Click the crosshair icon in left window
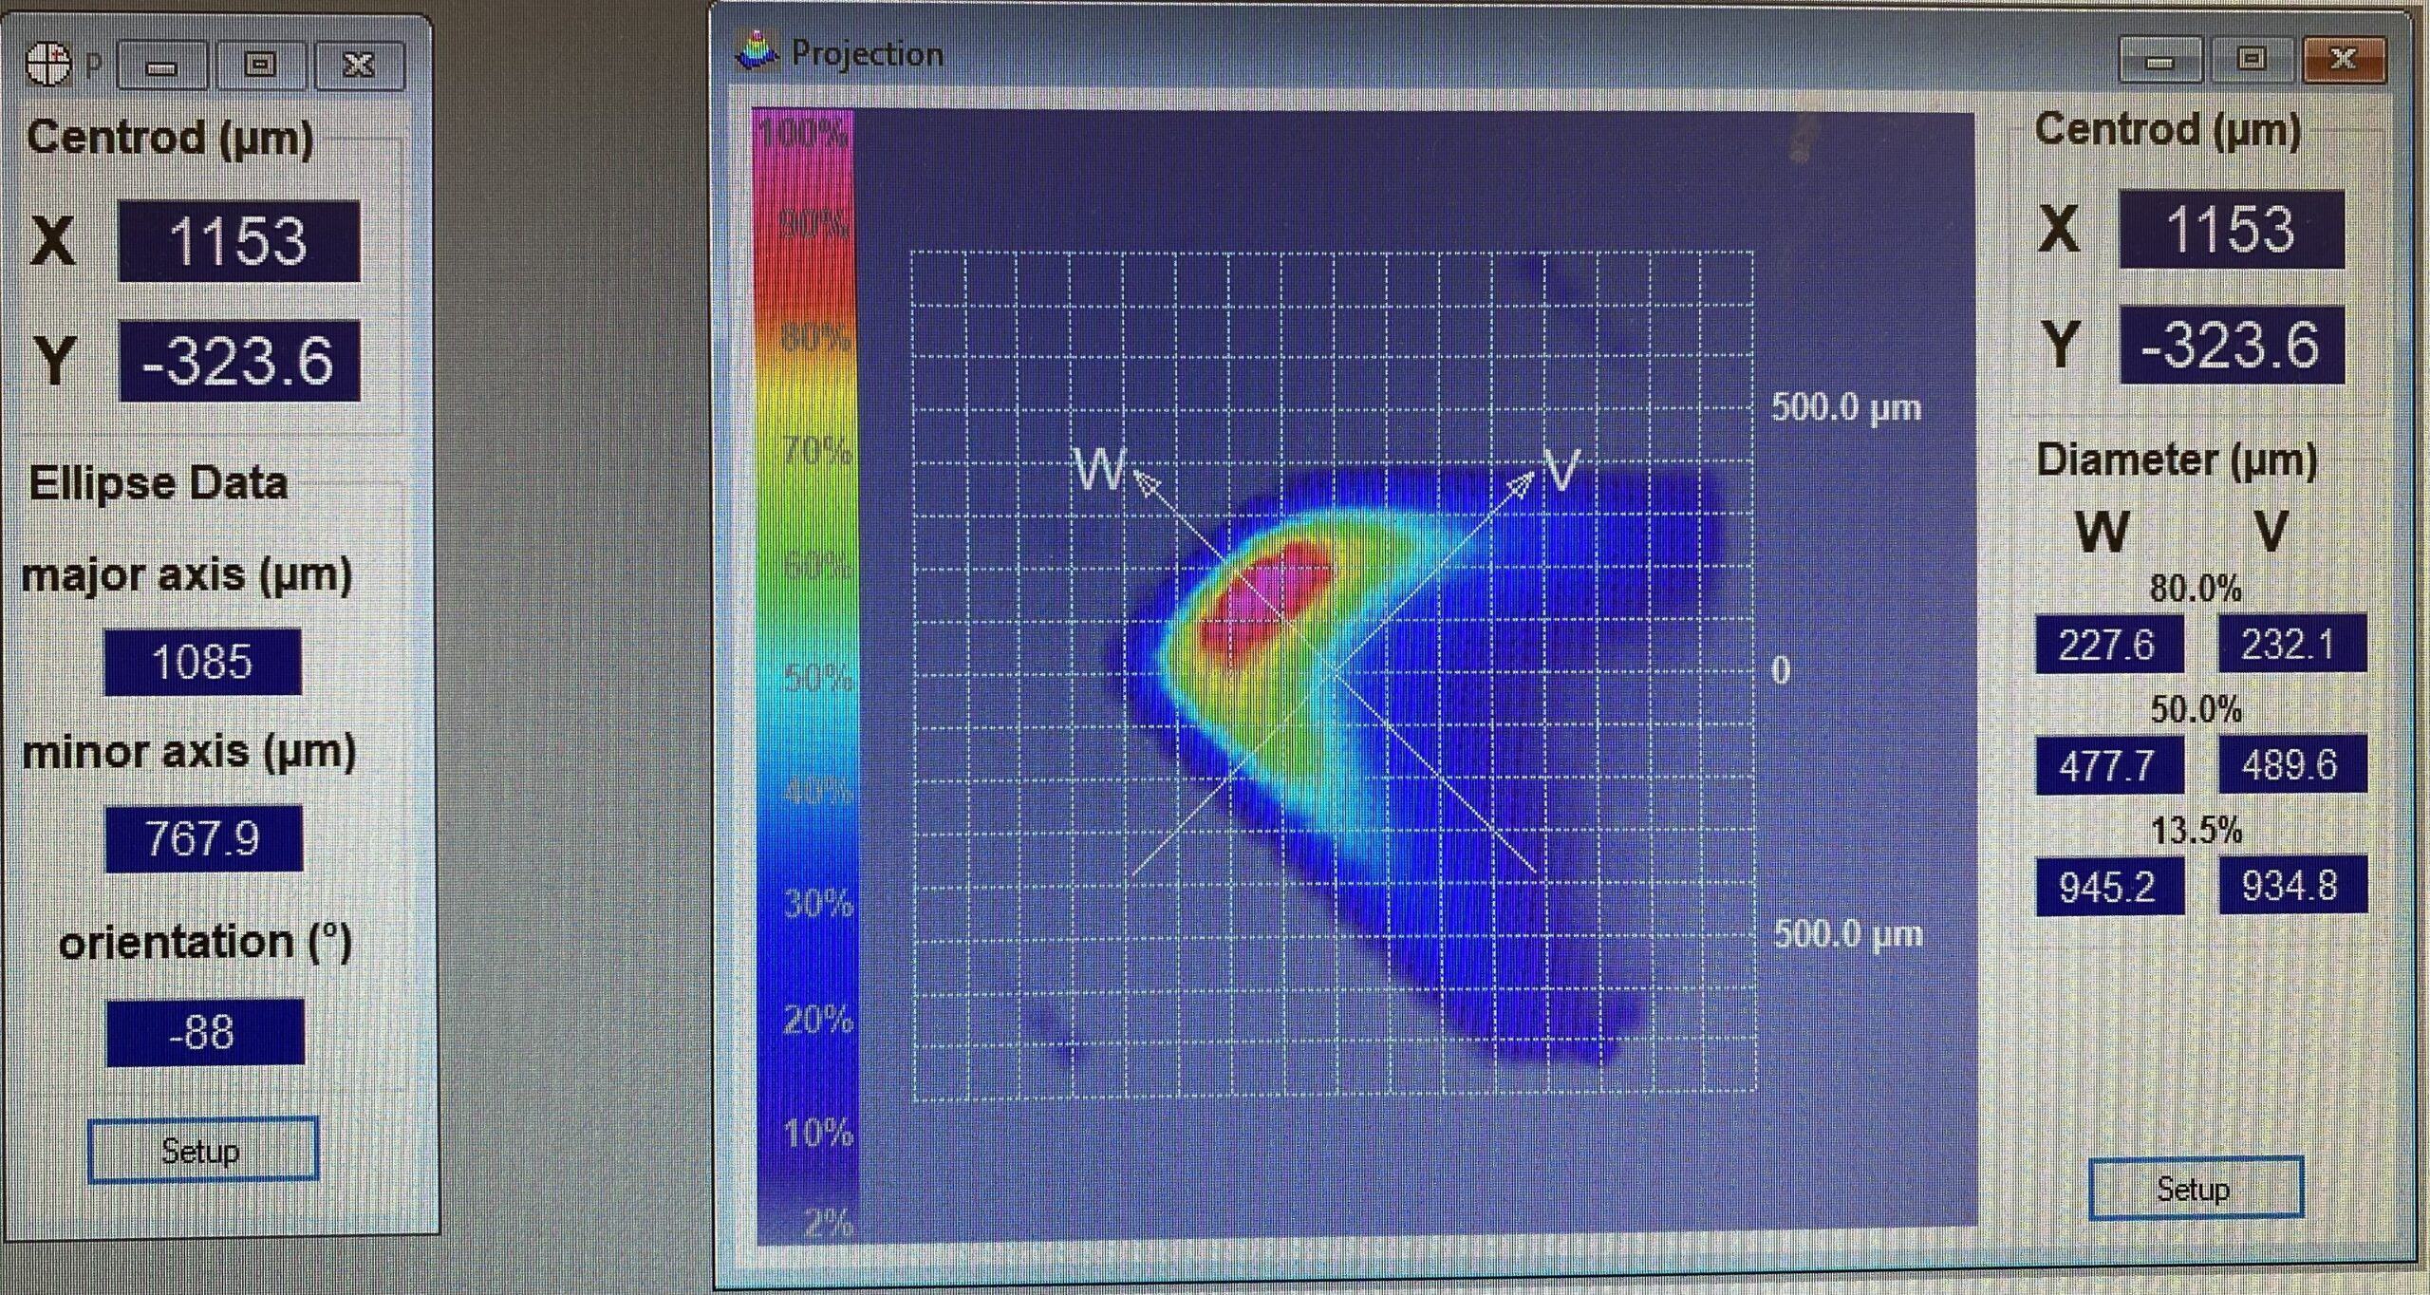Image resolution: width=2430 pixels, height=1295 pixels. pos(47,64)
